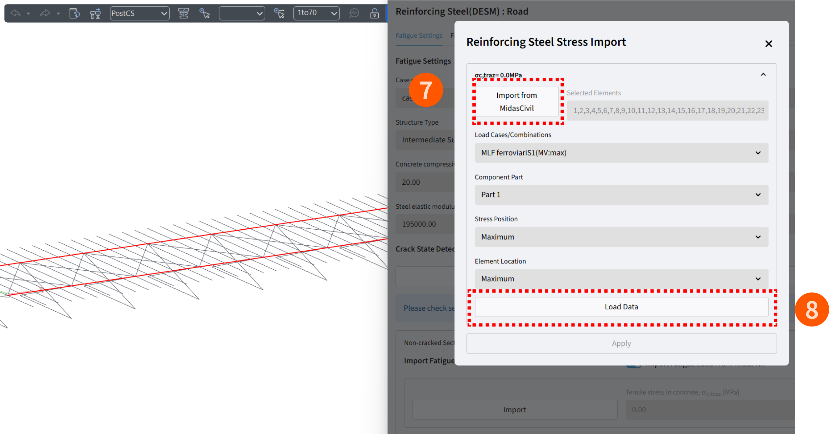Screen dimensions: 829x434
Task: Click the Import from MidasCivil button
Action: click(x=516, y=102)
